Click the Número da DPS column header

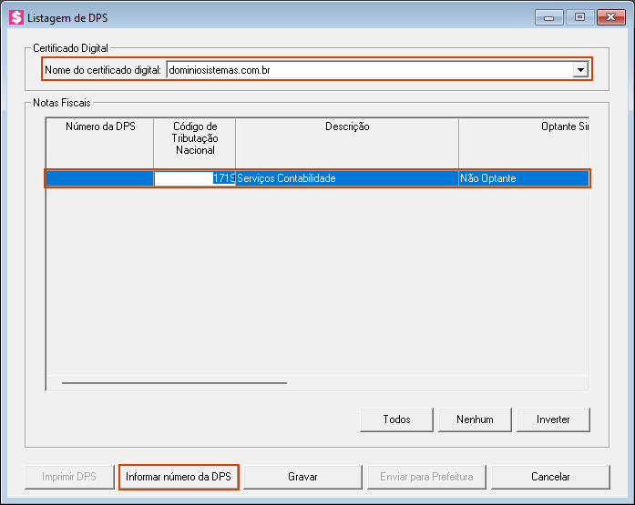tap(100, 127)
